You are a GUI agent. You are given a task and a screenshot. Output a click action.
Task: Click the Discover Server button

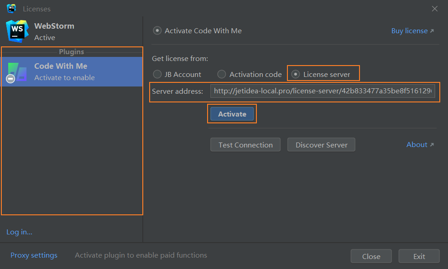(321, 145)
